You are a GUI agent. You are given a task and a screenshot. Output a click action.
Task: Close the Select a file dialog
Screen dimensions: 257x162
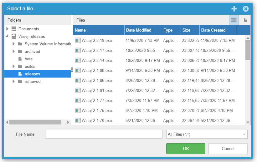(245, 9)
